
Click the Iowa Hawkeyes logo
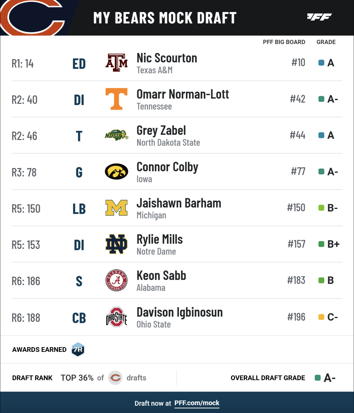coord(116,171)
